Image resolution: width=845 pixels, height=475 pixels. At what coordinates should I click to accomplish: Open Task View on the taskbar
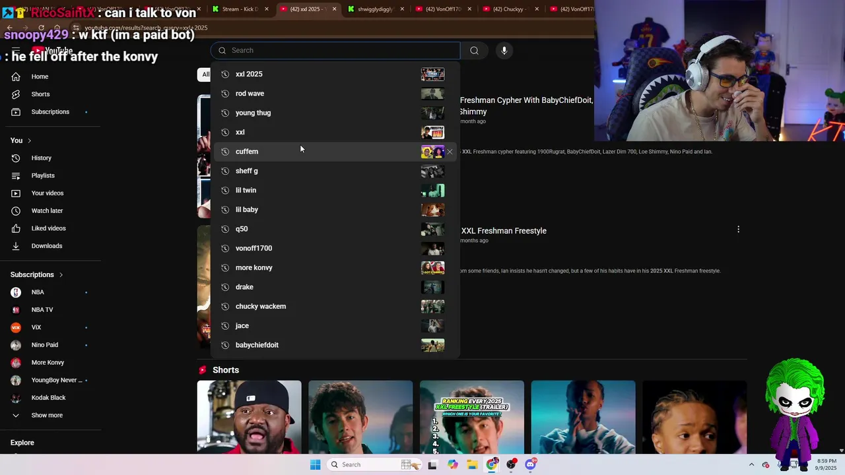pos(432,464)
